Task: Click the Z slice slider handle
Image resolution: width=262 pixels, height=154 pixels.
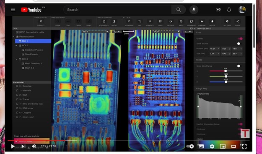Action: click(x=226, y=82)
